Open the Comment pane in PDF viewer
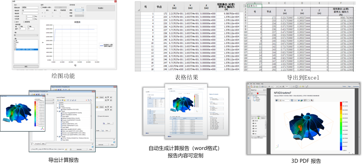This screenshot has height=167, width=363. [x=356, y=87]
